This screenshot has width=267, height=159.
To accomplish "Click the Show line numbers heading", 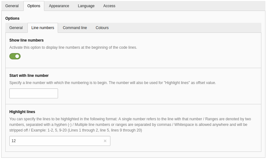I will pos(27,40).
